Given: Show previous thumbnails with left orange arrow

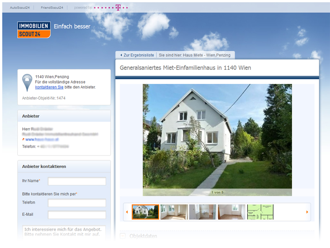Looking at the screenshot, I should coord(127,212).
